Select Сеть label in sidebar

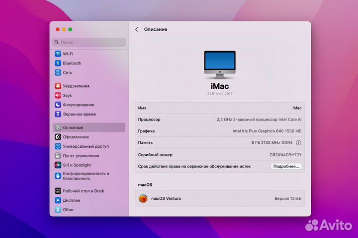click(67, 72)
